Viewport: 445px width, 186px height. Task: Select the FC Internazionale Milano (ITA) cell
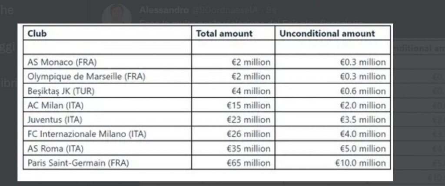pyautogui.click(x=87, y=134)
